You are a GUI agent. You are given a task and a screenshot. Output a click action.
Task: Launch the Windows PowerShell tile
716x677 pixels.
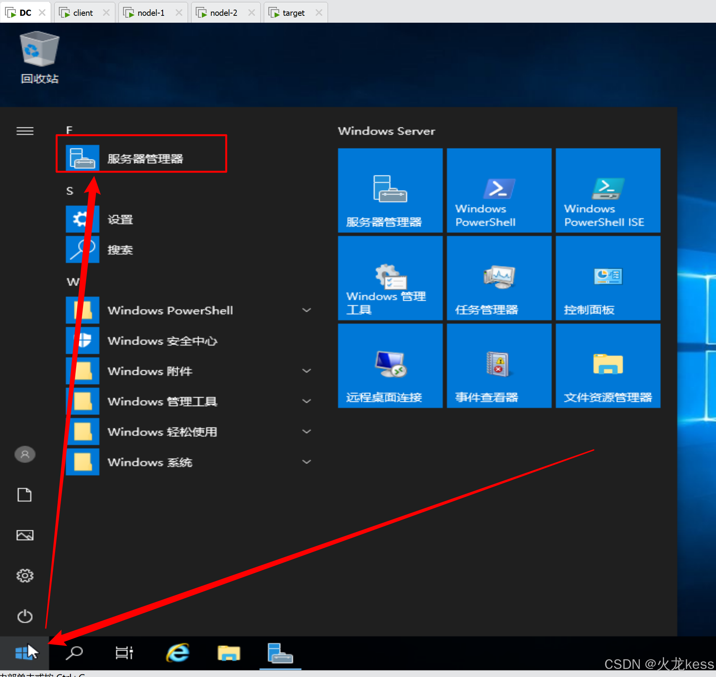(x=499, y=191)
